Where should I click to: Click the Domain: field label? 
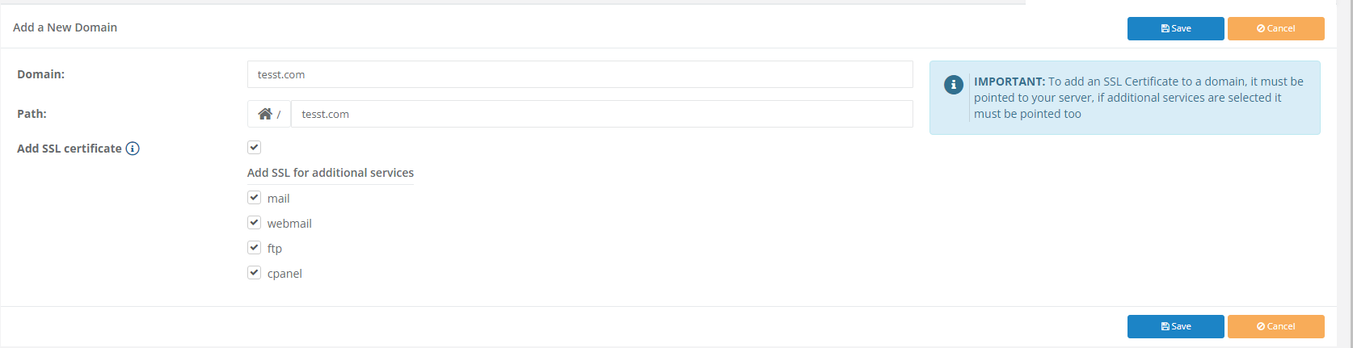click(40, 74)
